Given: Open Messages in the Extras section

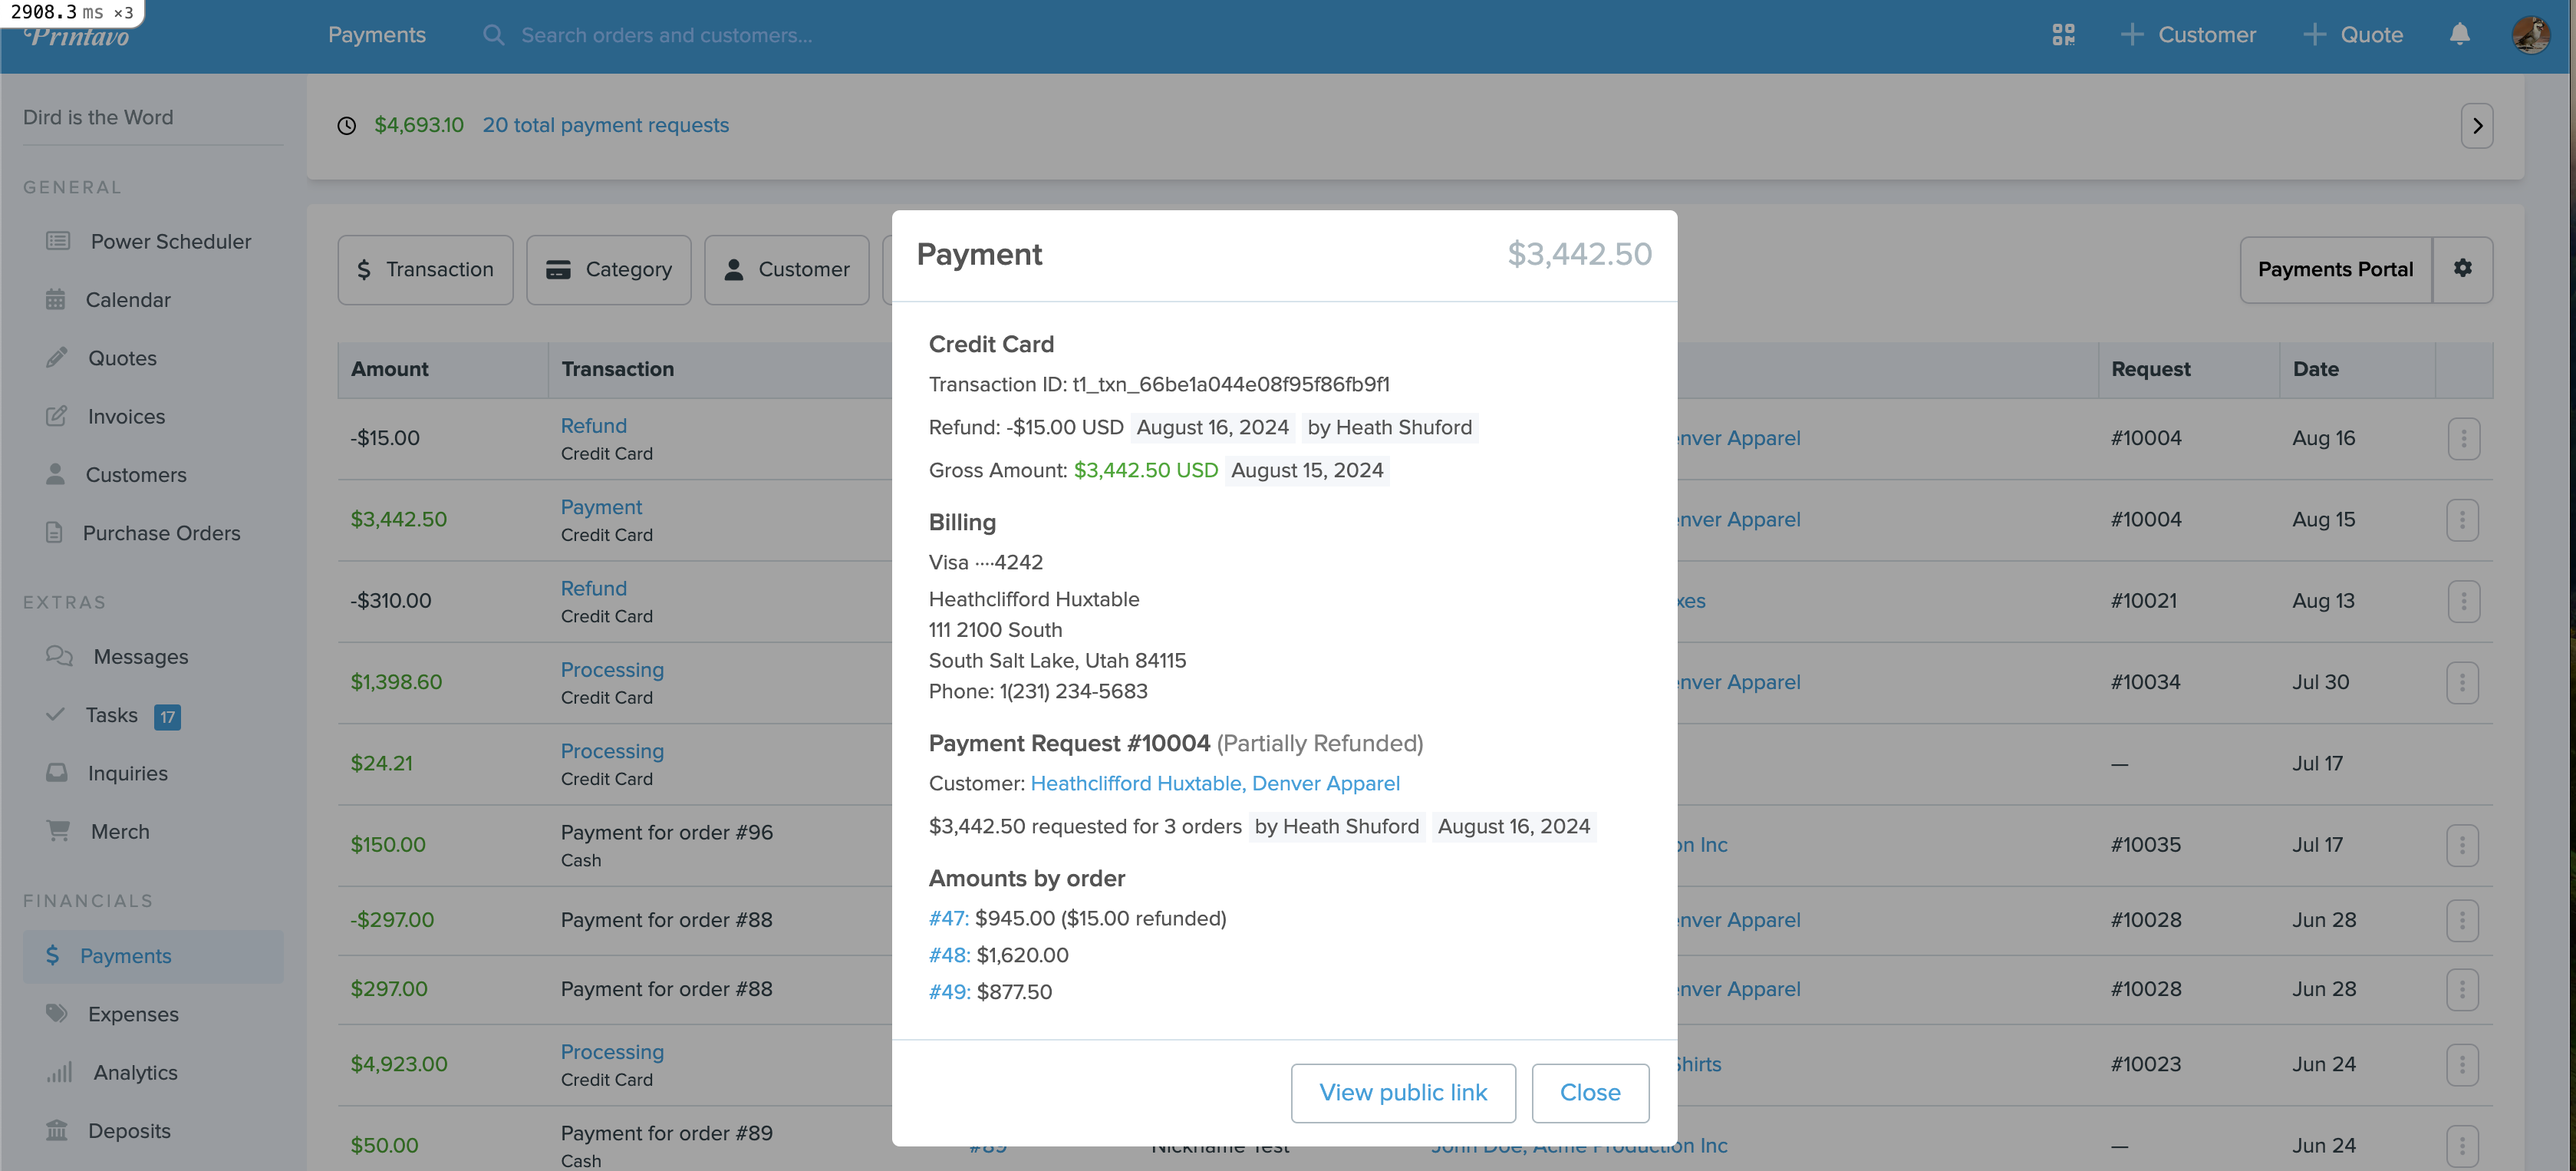Looking at the screenshot, I should click(117, 657).
